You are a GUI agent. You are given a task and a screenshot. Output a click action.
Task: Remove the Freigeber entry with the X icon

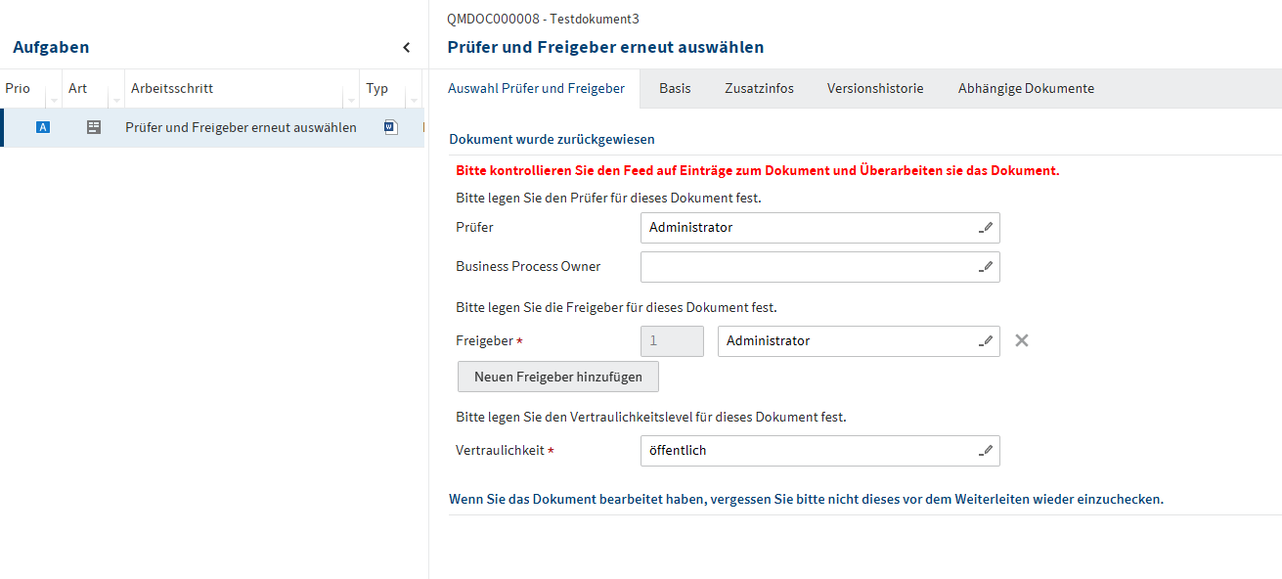1022,340
